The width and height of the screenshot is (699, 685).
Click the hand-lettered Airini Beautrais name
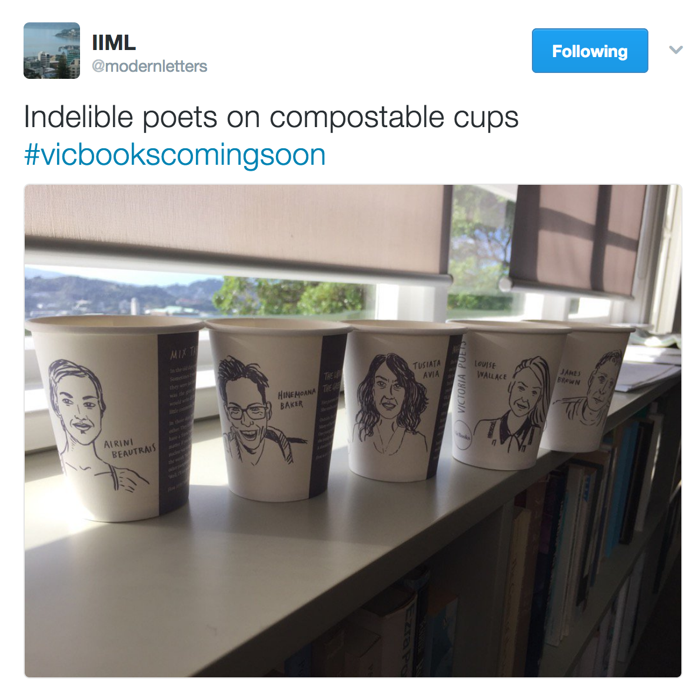[x=129, y=448]
